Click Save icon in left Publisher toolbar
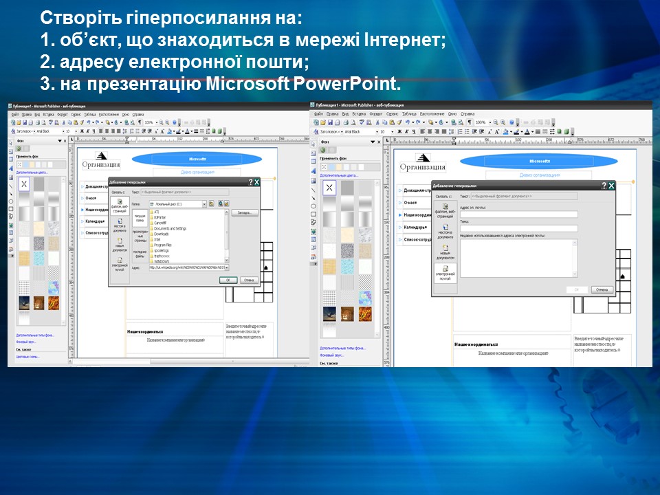 (25, 122)
